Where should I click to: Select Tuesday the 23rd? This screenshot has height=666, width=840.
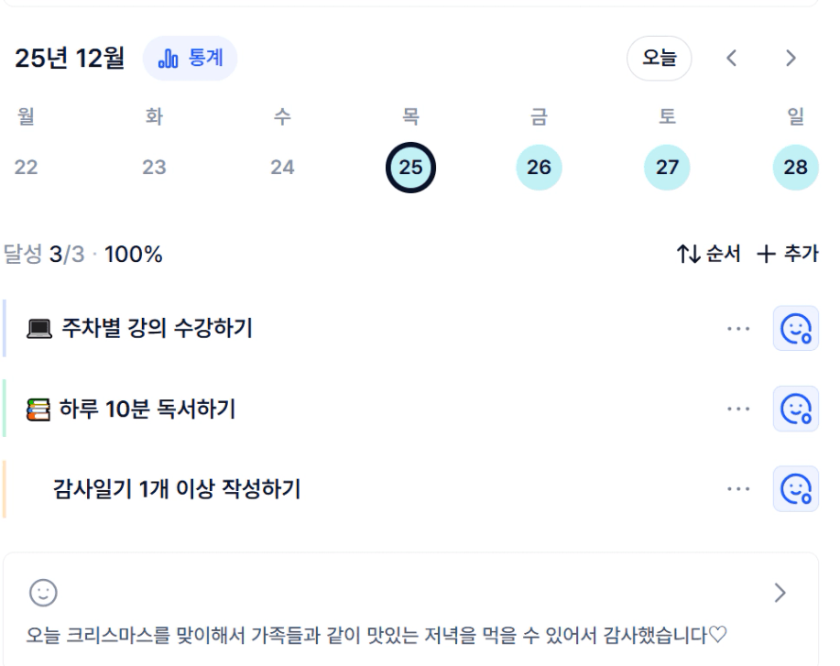[154, 168]
